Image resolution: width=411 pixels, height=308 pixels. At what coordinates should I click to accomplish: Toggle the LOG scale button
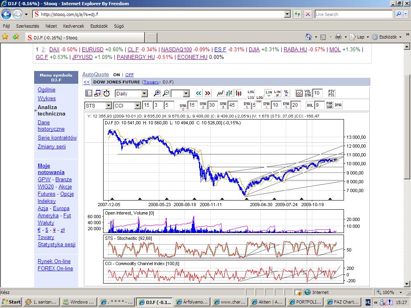(x=251, y=92)
